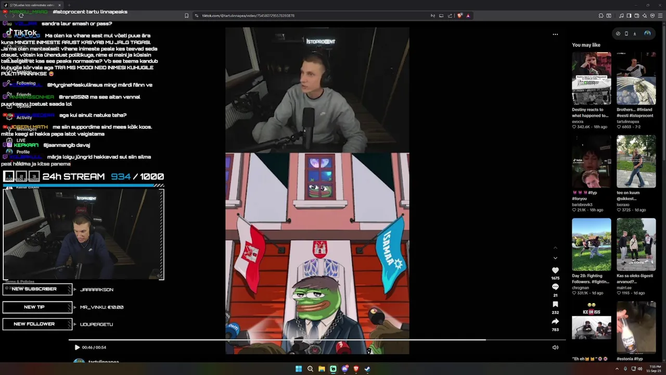Open Windows taskbar search
The width and height of the screenshot is (666, 375).
click(310, 369)
